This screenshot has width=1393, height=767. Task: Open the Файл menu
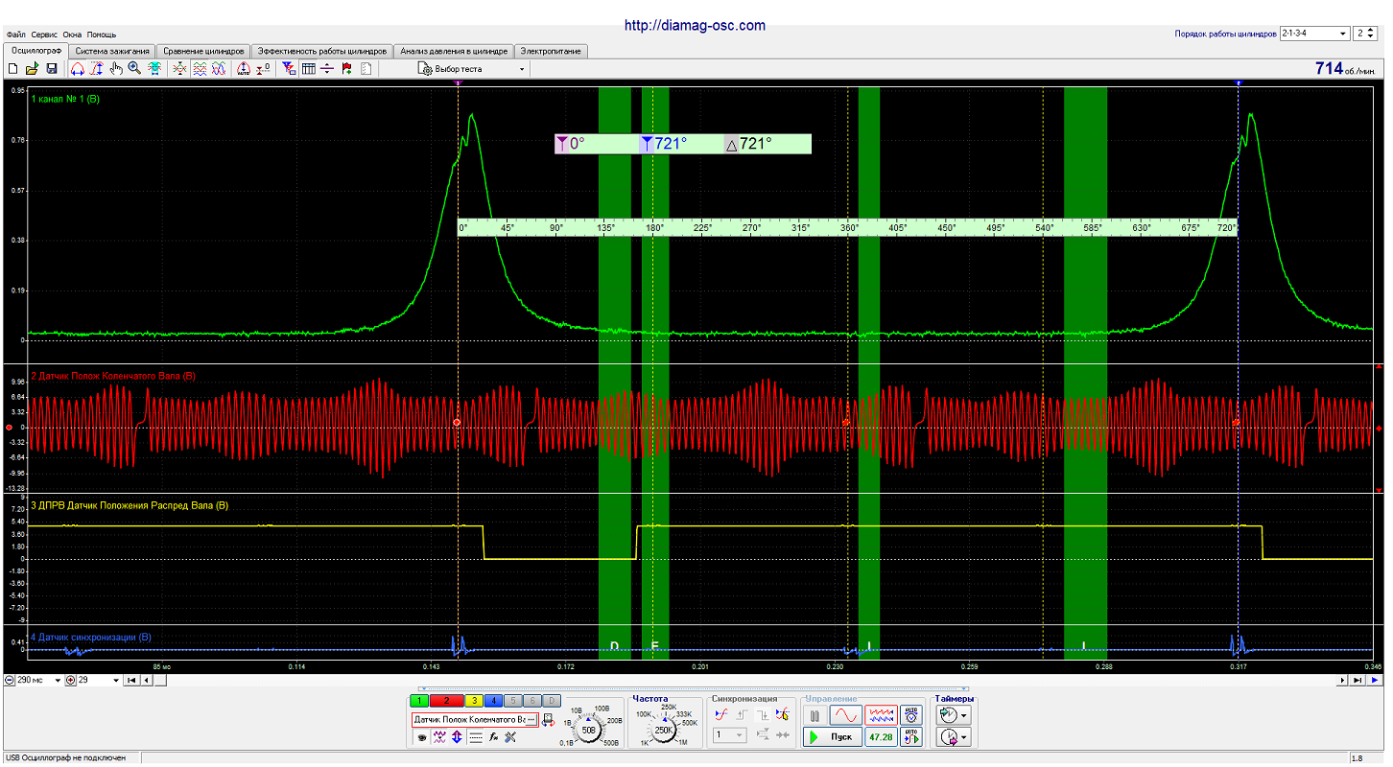pos(16,35)
